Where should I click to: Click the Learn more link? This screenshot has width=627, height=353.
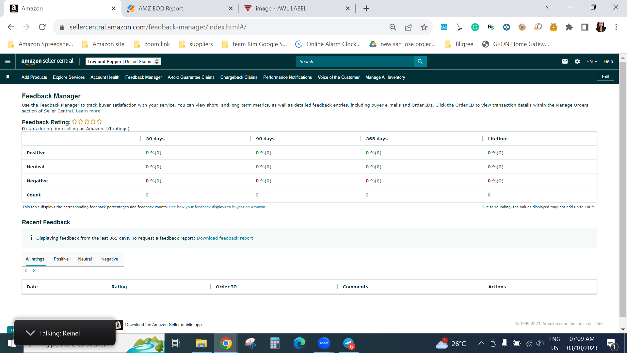point(88,111)
